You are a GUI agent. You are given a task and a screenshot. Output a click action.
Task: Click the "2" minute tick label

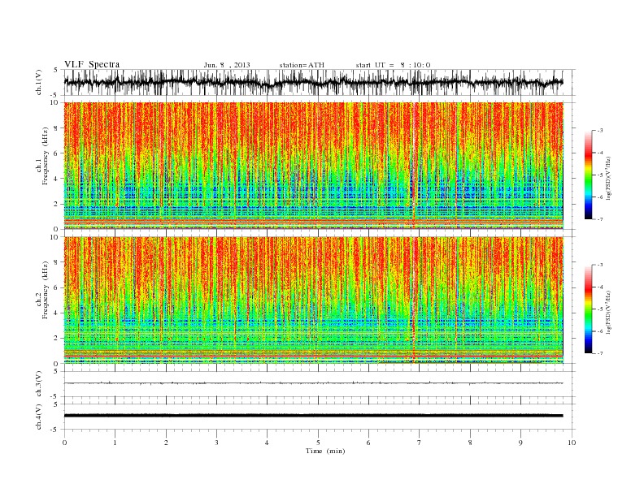pos(166,443)
